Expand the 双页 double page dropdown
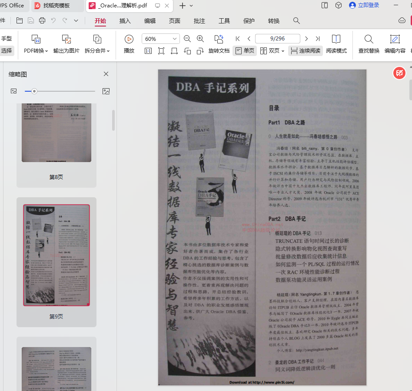Image resolution: width=412 pixels, height=391 pixels. [x=283, y=51]
